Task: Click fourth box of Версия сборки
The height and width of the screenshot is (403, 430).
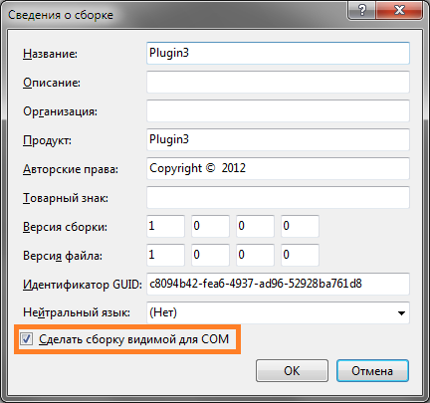Action: pos(300,226)
